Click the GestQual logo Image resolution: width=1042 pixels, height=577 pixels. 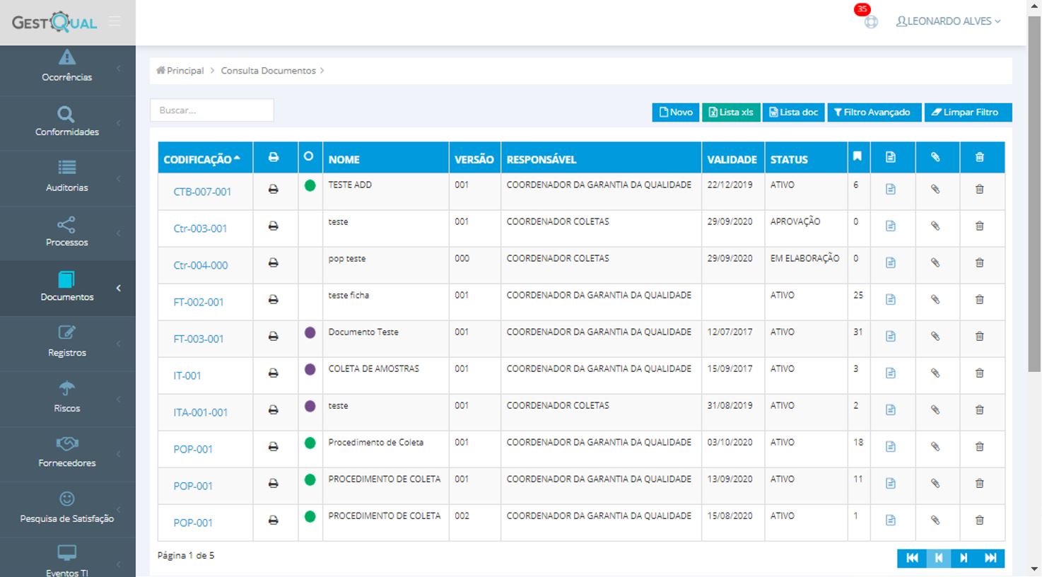coord(54,23)
